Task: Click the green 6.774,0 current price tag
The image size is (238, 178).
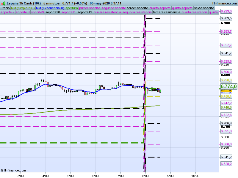Action: click(228, 86)
